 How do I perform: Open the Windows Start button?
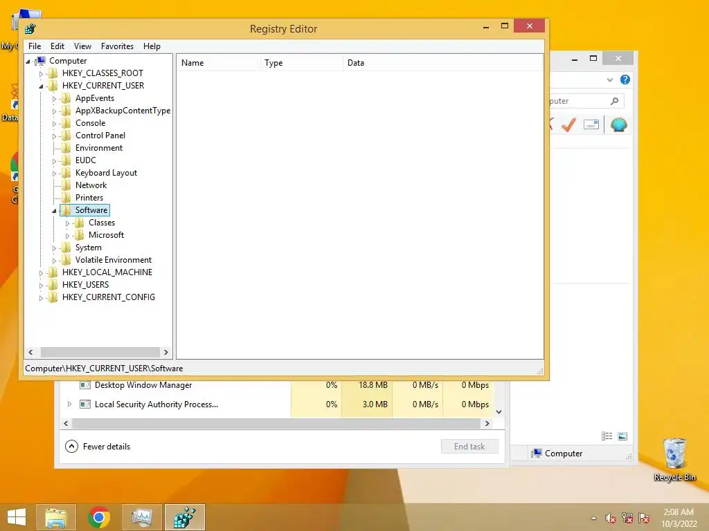click(17, 517)
